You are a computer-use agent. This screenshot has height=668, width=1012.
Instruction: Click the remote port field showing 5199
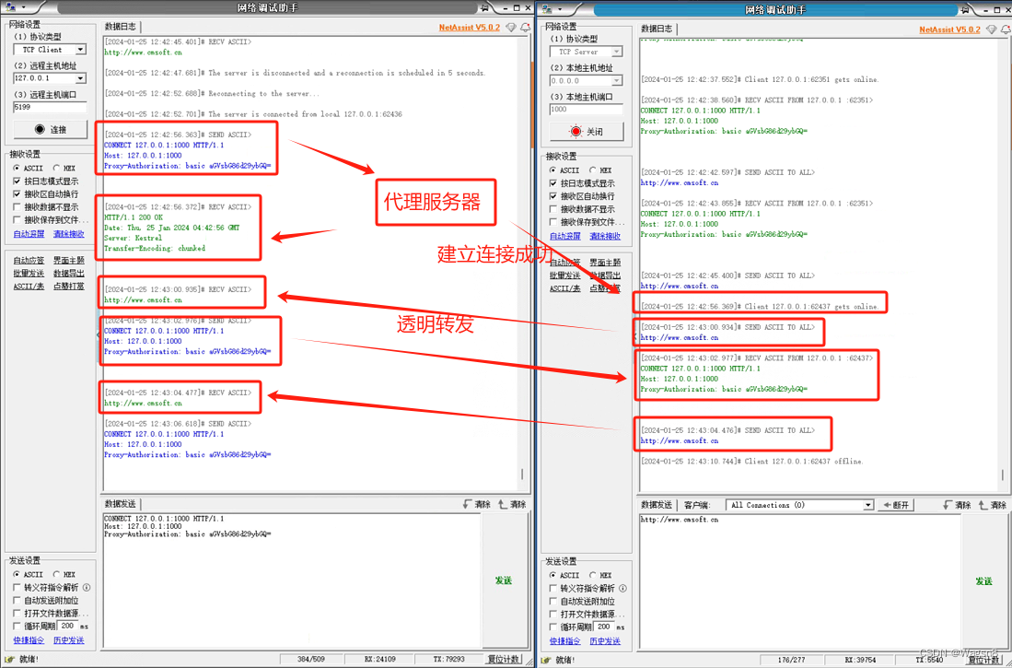click(50, 107)
